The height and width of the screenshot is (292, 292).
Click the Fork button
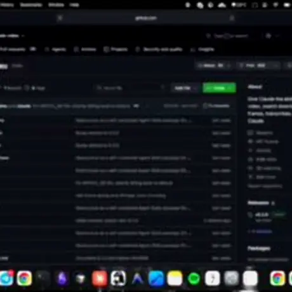[253, 65]
